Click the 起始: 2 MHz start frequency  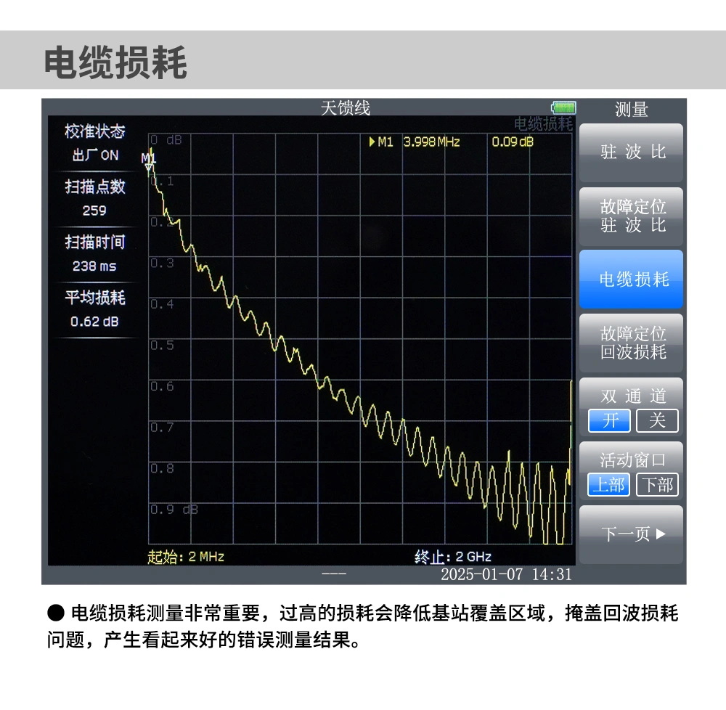(x=186, y=557)
